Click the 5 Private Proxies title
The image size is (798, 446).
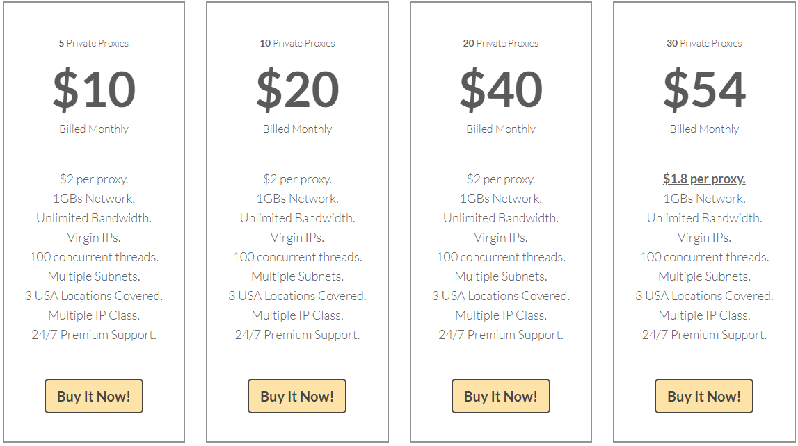coord(94,43)
